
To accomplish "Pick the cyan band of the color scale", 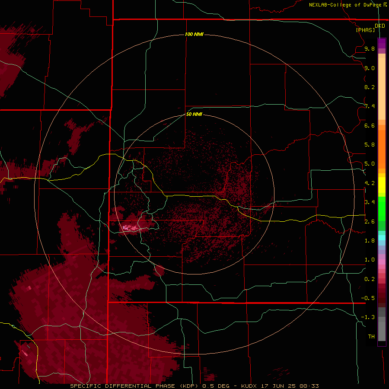I will [x=382, y=238].
